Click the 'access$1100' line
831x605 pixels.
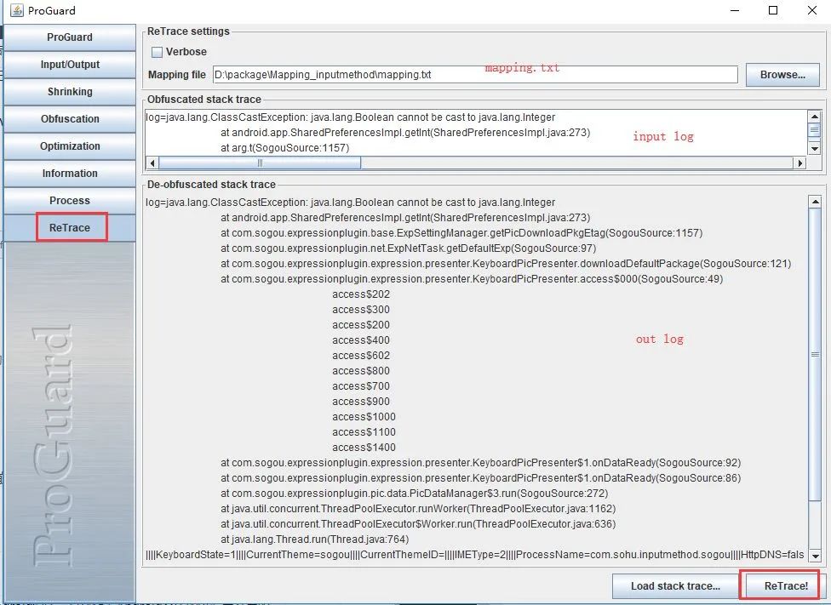coord(364,433)
